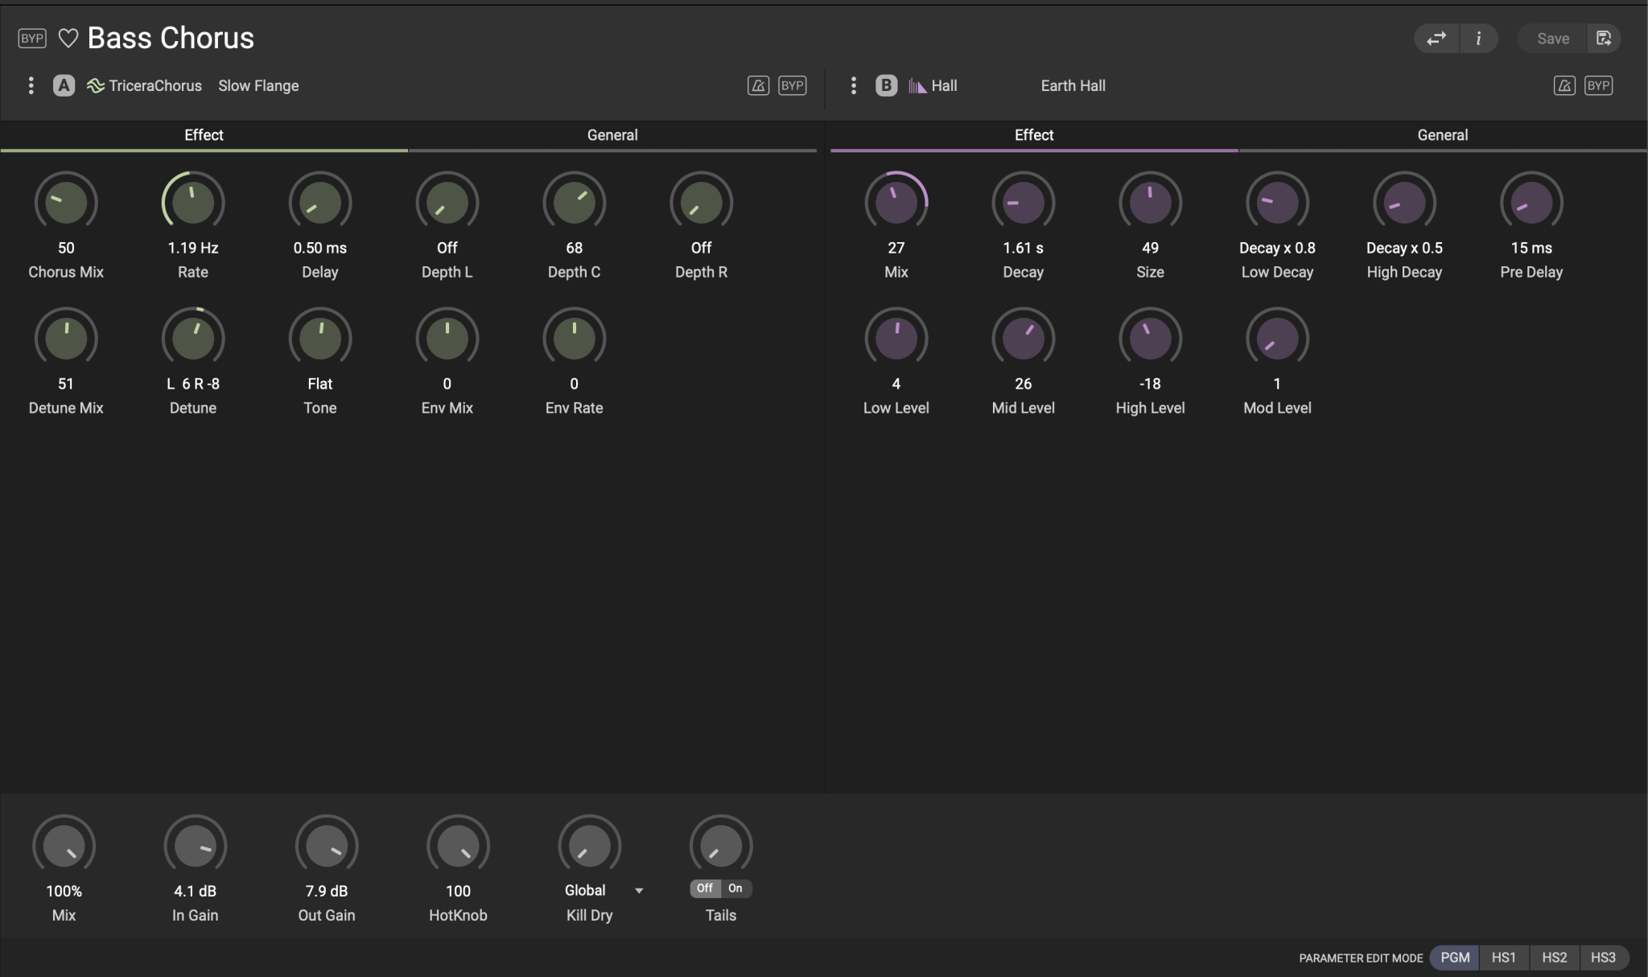Click the swap A/B effects arrows icon
This screenshot has height=977, width=1648.
(1436, 38)
